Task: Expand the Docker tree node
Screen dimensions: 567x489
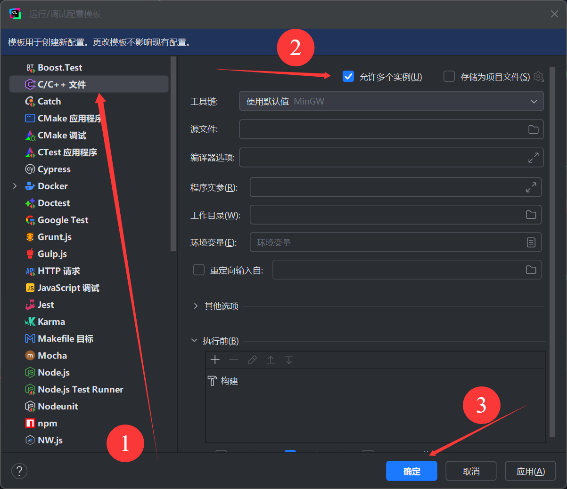Action: 15,186
